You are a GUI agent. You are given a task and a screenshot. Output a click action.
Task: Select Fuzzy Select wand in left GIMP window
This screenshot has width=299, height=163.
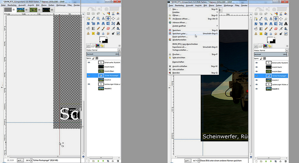pos(103,14)
